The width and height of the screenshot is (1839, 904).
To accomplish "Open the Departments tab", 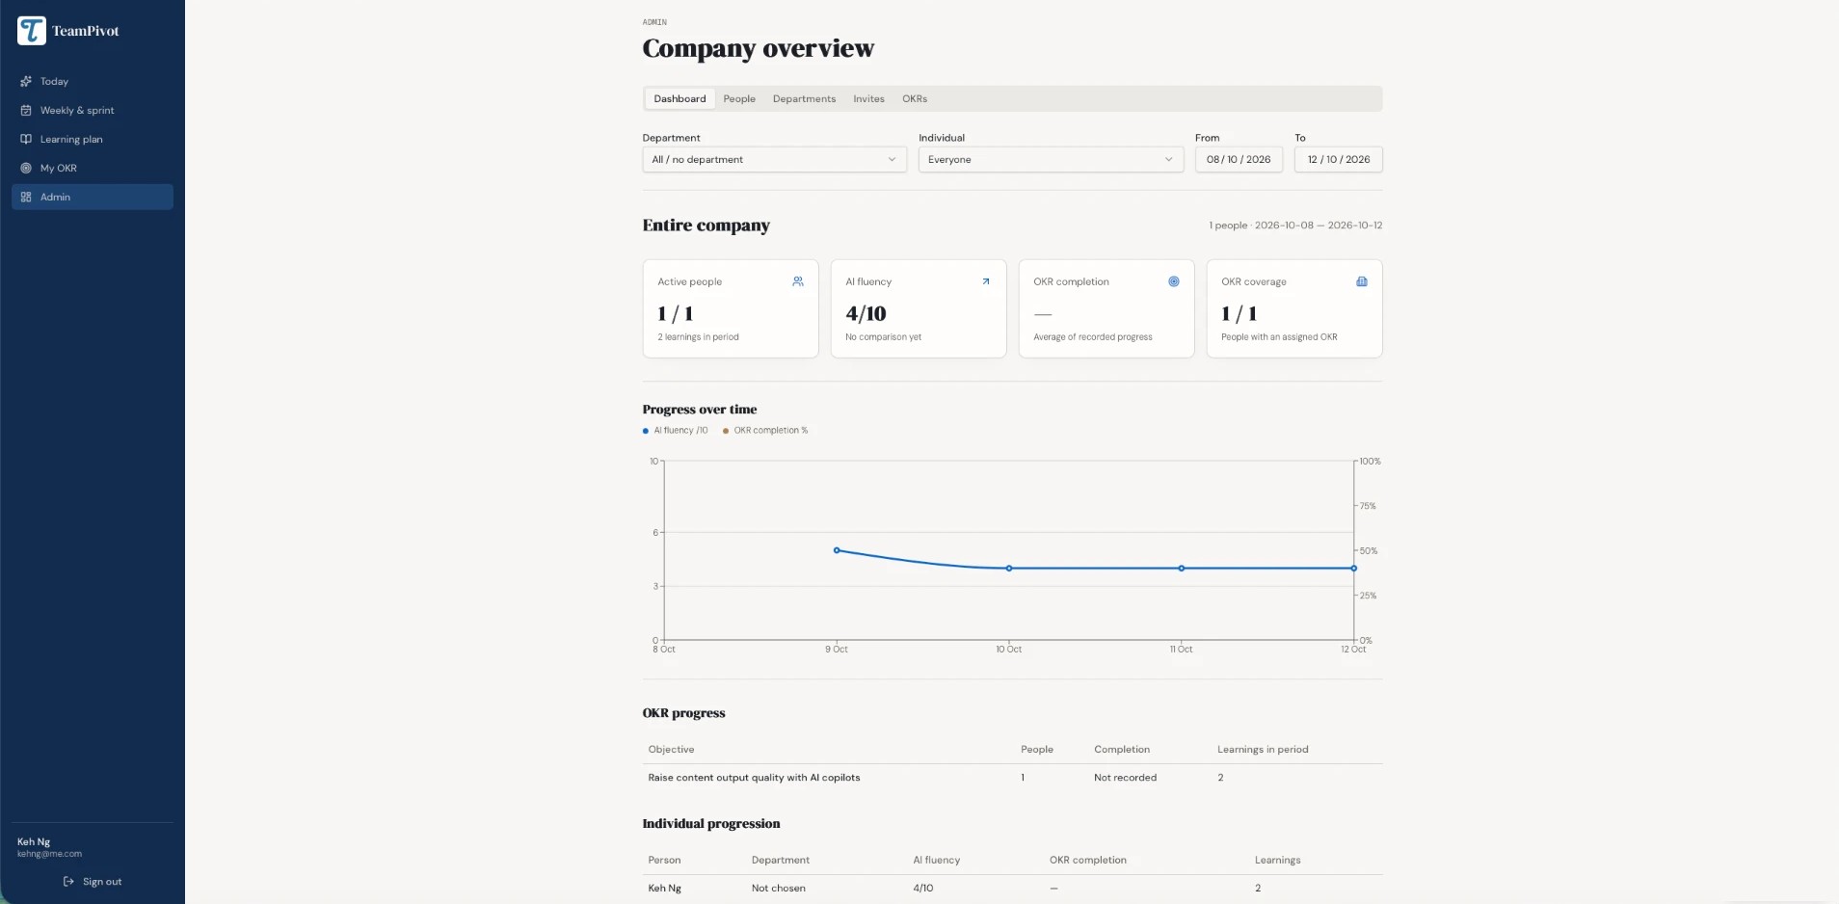I will coord(804,98).
